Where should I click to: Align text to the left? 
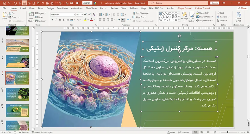(100, 19)
